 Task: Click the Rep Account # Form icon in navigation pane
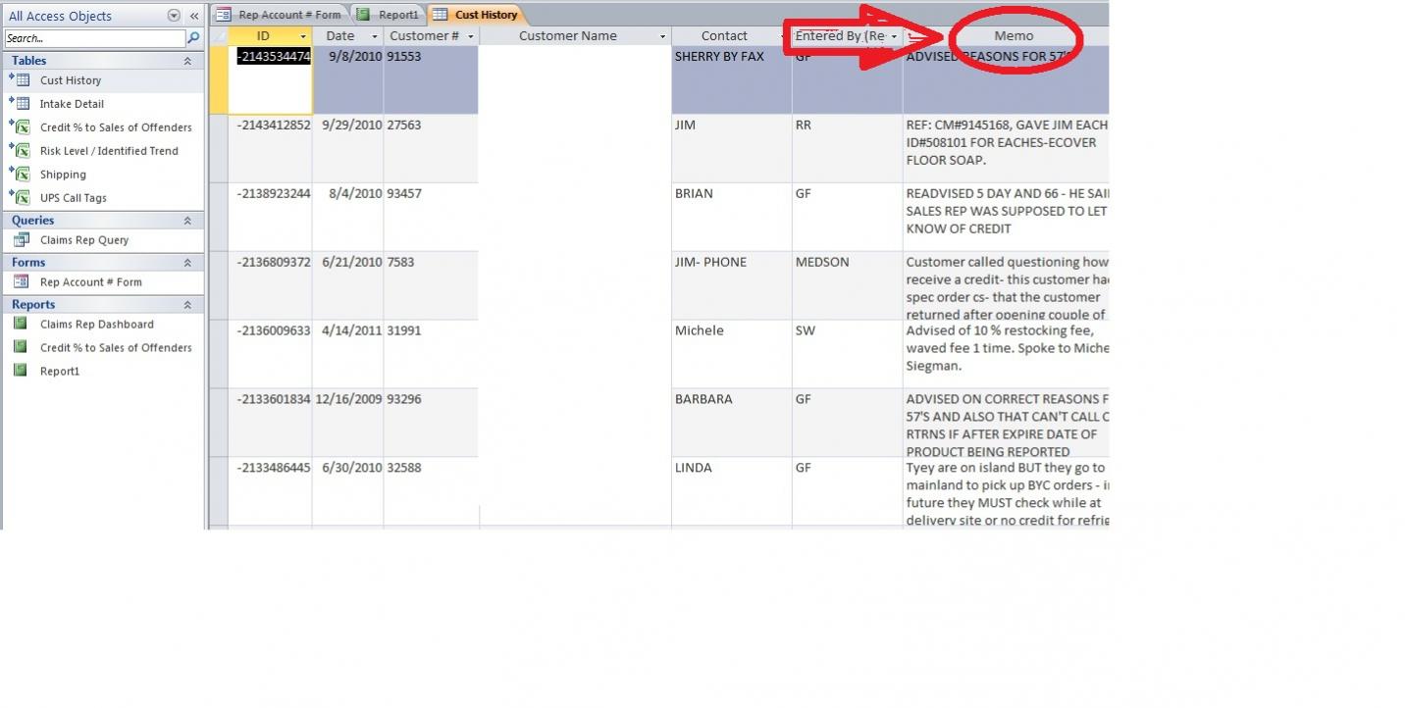pyautogui.click(x=21, y=282)
